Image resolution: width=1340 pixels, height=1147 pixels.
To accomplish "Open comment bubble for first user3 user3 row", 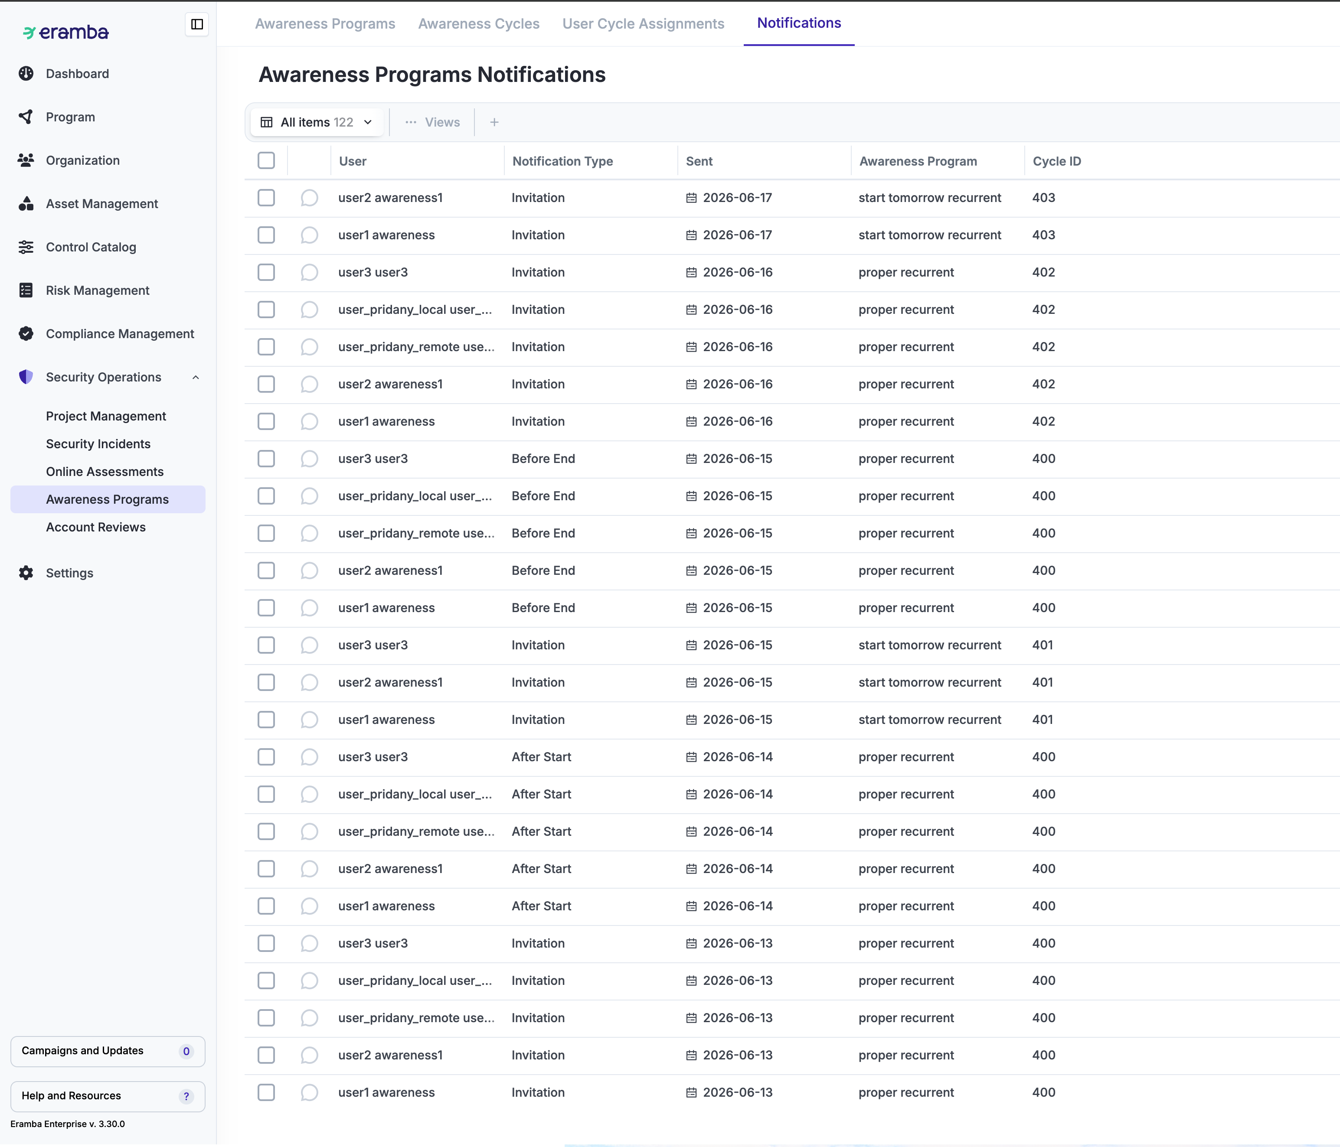I will (x=309, y=272).
